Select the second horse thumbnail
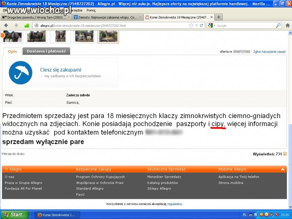The width and height of the screenshot is (292, 219). point(36,37)
